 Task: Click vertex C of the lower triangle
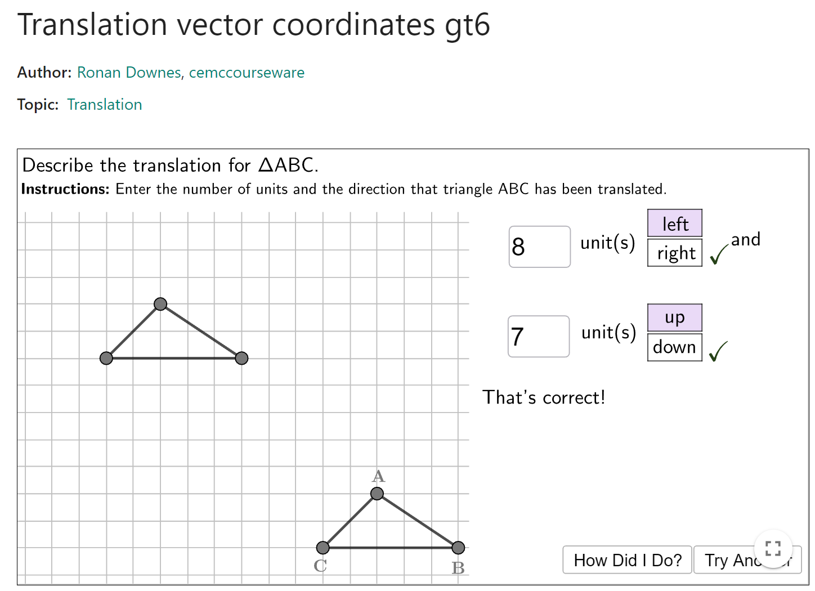point(323,547)
